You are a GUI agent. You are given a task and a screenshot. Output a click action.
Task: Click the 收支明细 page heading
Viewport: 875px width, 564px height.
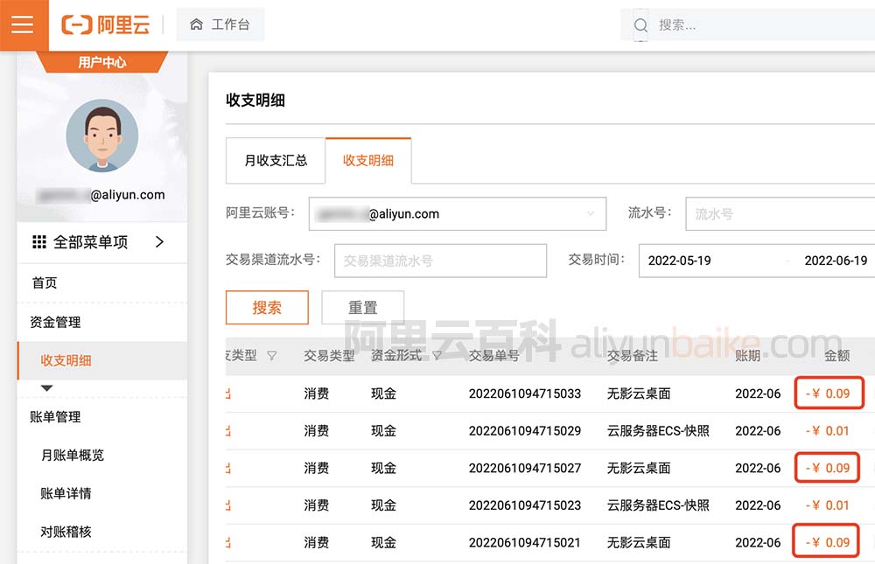click(255, 101)
